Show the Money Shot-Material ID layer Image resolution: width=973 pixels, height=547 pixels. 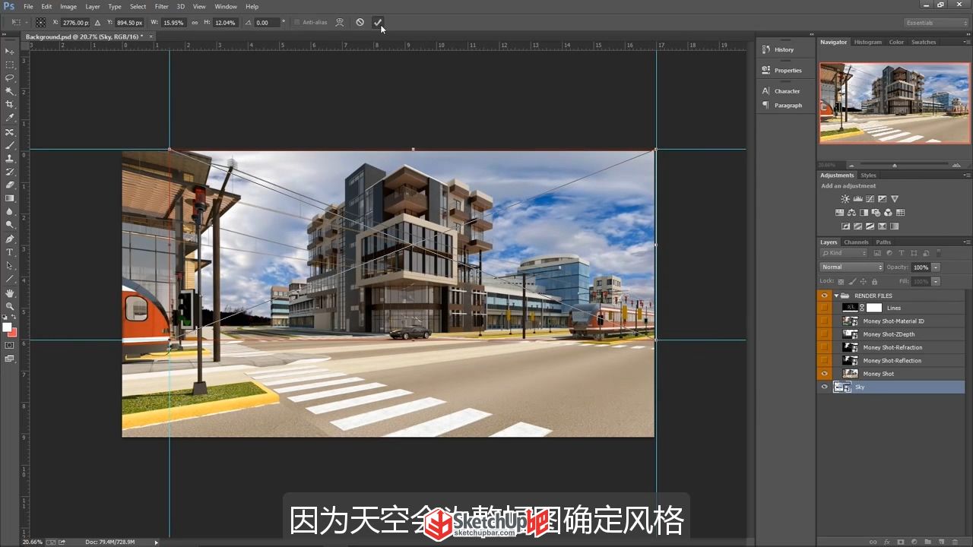tap(824, 321)
